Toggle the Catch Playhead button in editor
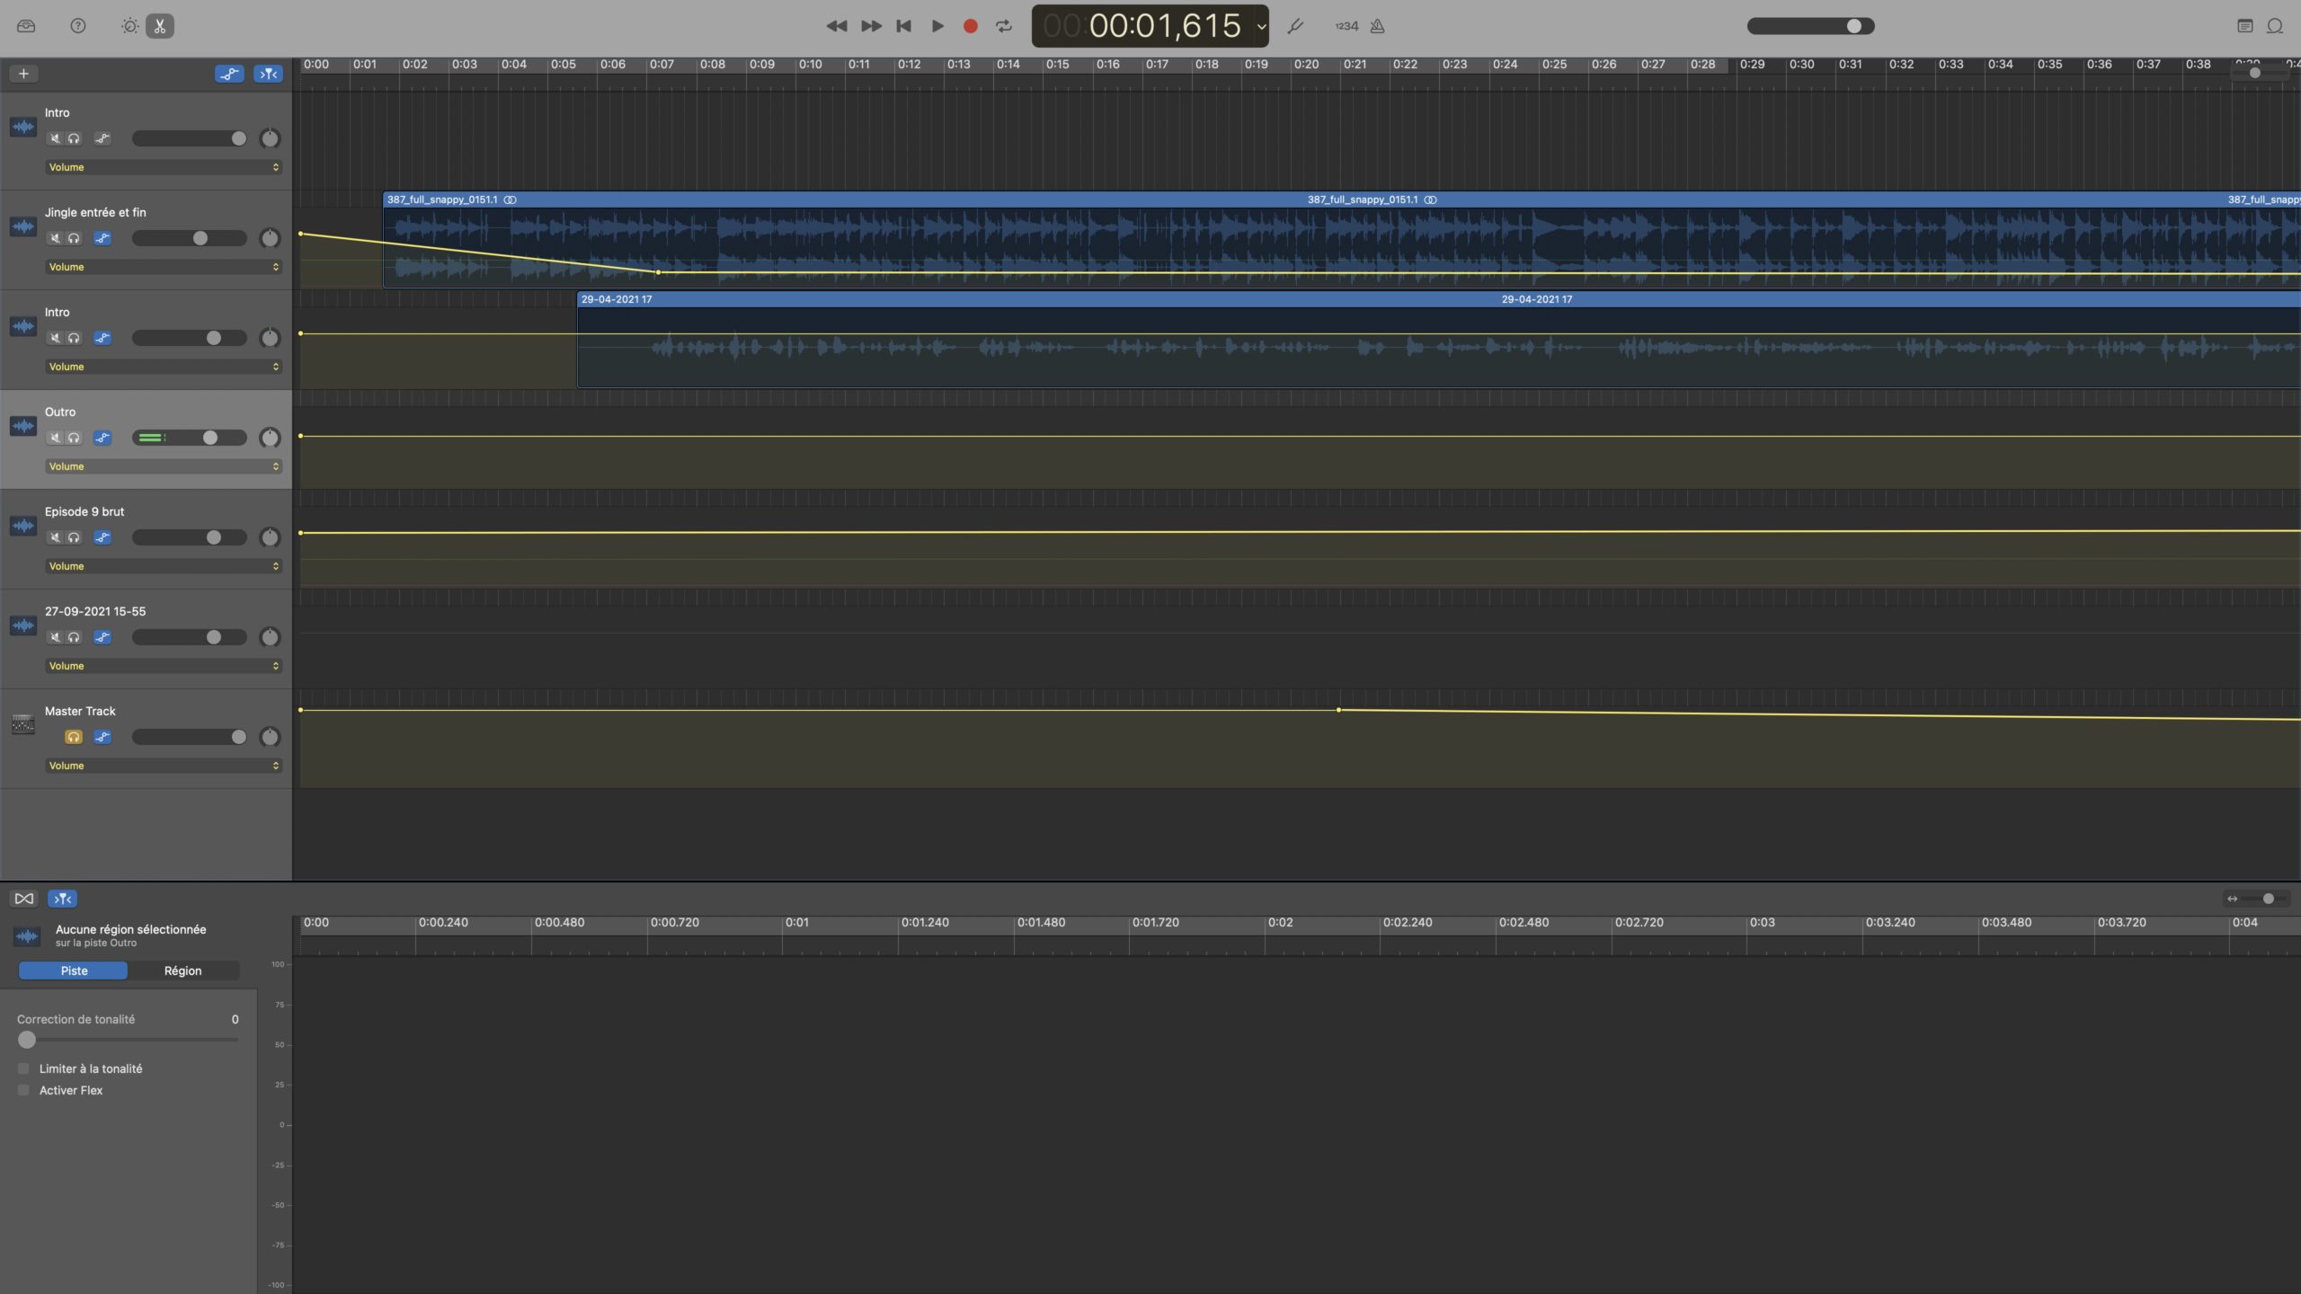2301x1294 pixels. pos(62,899)
